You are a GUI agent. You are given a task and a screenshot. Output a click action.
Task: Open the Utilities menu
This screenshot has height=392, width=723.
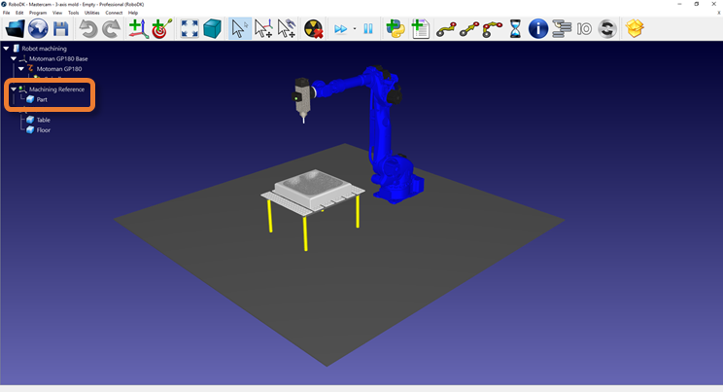tap(92, 13)
